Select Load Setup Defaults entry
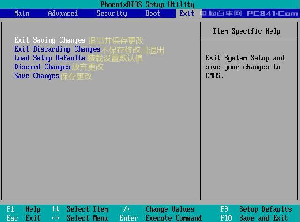Viewport: 300px width, 222px height. [x=50, y=58]
